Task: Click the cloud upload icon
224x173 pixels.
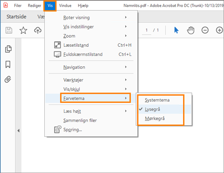Action: pyautogui.click(x=37, y=30)
